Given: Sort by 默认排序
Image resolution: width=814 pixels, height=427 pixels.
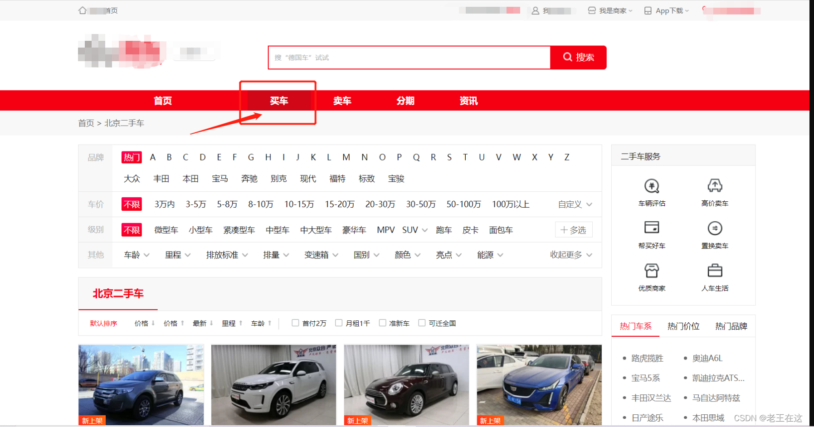Looking at the screenshot, I should click(103, 323).
